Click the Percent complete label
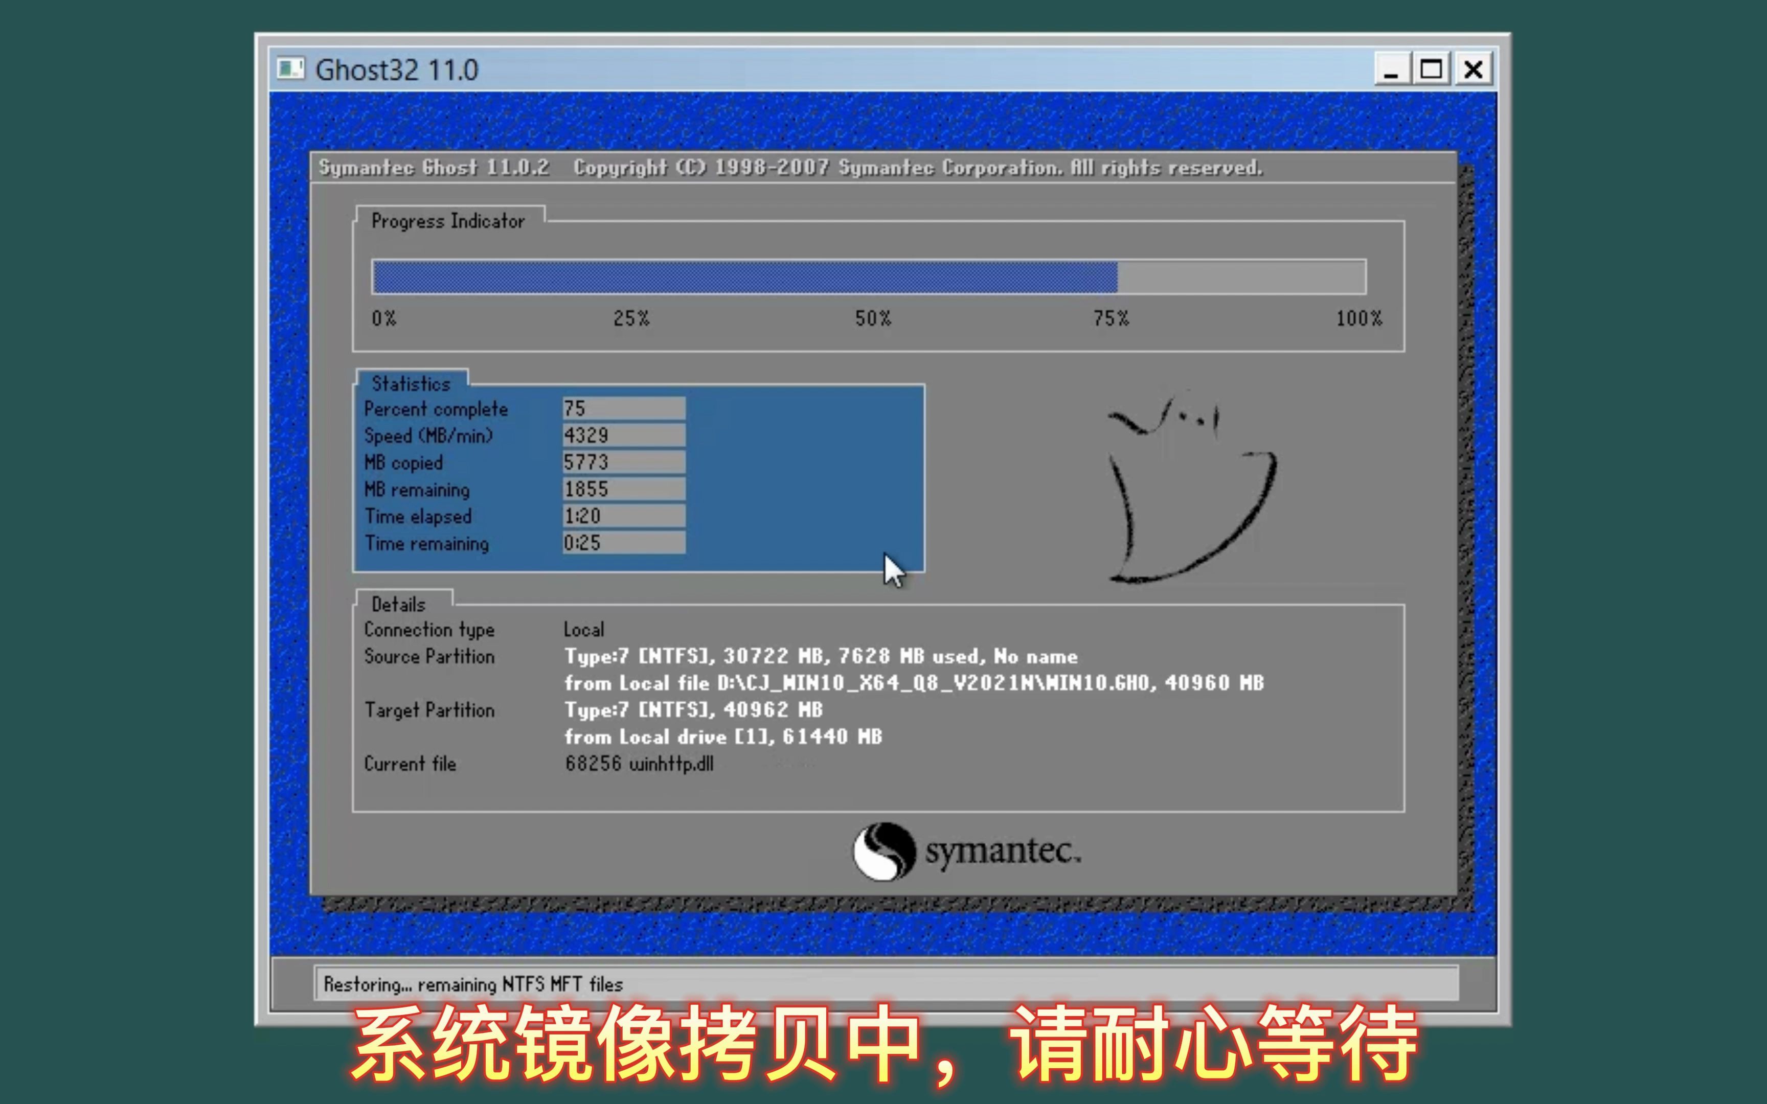1767x1104 pixels. coord(436,409)
